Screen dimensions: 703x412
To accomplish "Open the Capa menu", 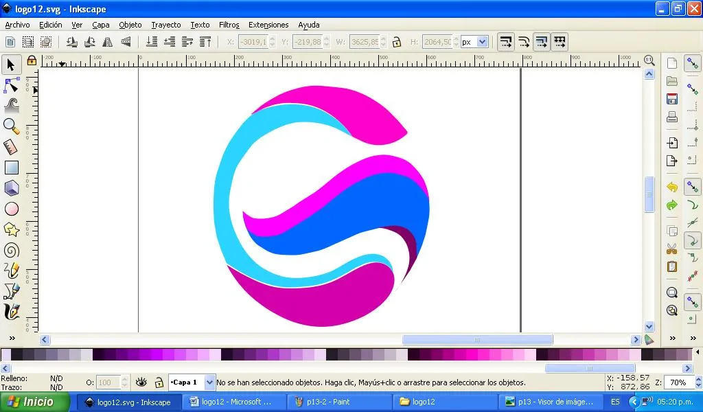I will click(x=101, y=25).
